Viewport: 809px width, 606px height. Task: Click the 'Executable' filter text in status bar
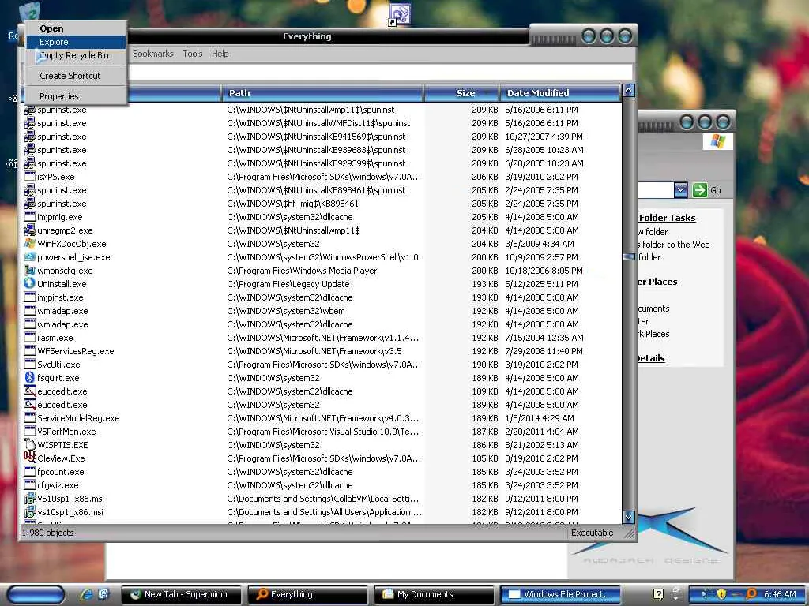(x=592, y=533)
